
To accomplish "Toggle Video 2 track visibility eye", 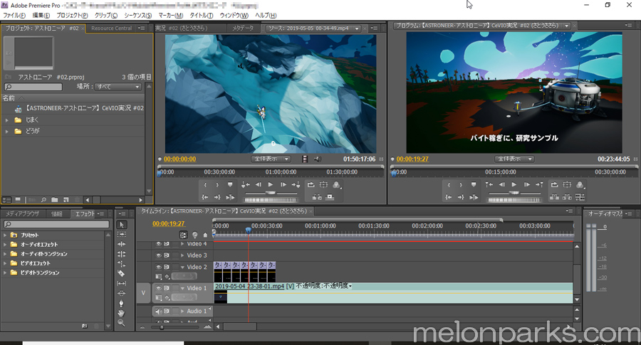I will click(158, 267).
